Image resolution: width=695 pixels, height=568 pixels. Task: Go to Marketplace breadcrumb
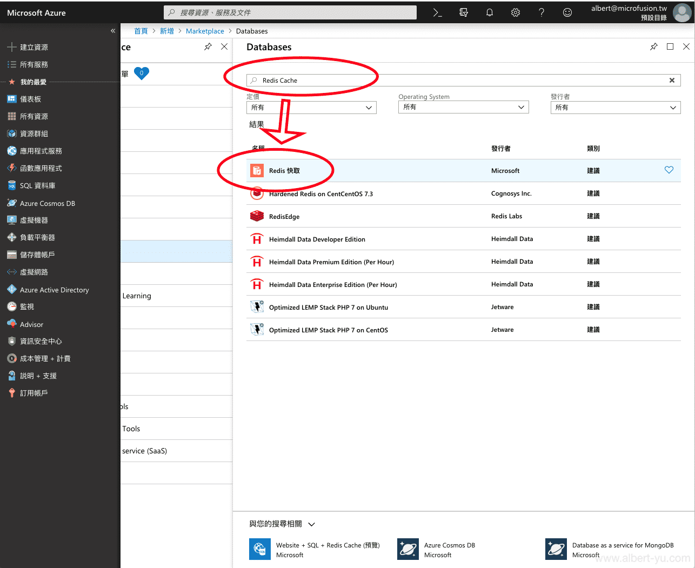pyautogui.click(x=205, y=31)
